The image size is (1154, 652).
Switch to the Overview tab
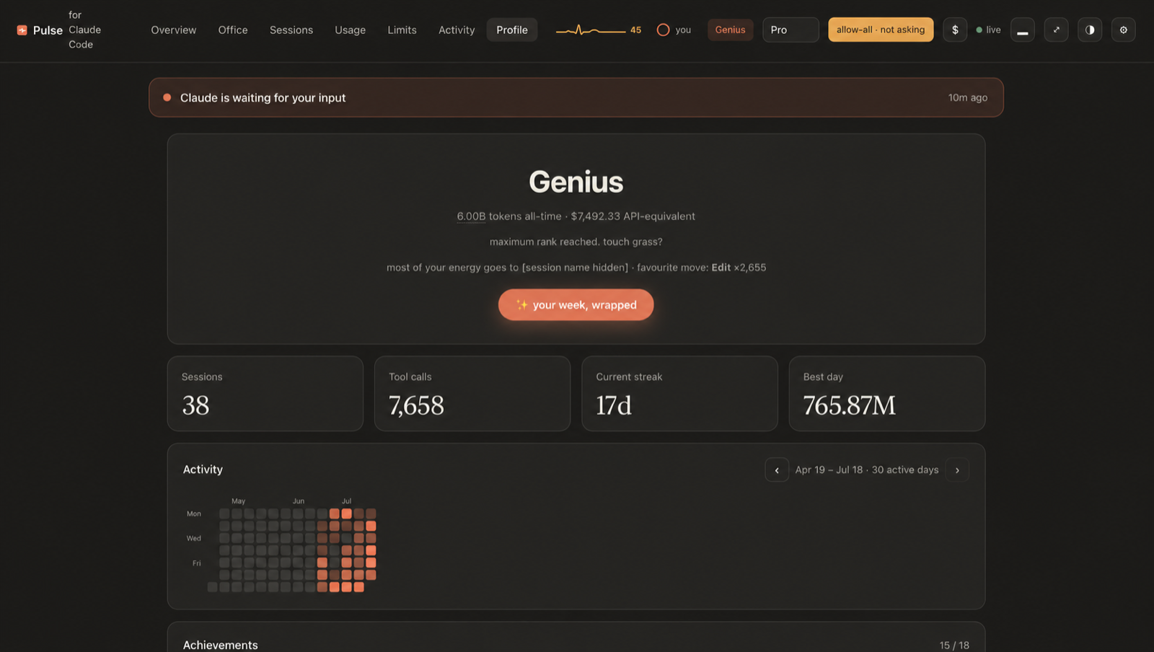click(x=174, y=30)
